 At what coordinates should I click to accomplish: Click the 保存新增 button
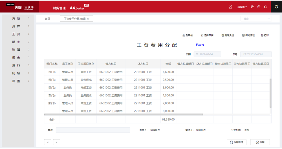[x=236, y=142]
